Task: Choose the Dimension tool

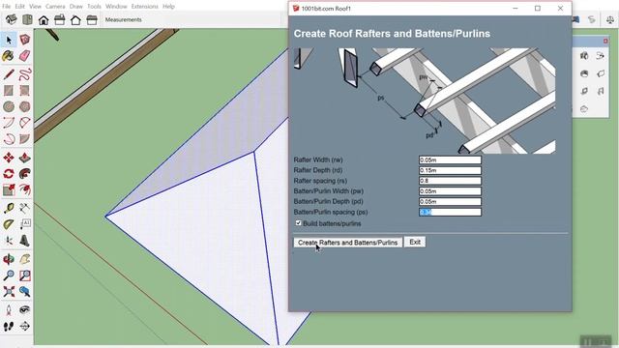Action: coord(25,209)
